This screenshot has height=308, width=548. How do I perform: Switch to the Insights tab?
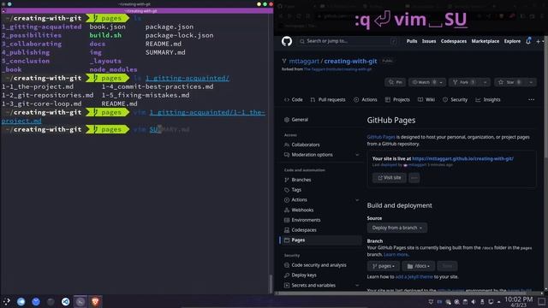click(488, 100)
